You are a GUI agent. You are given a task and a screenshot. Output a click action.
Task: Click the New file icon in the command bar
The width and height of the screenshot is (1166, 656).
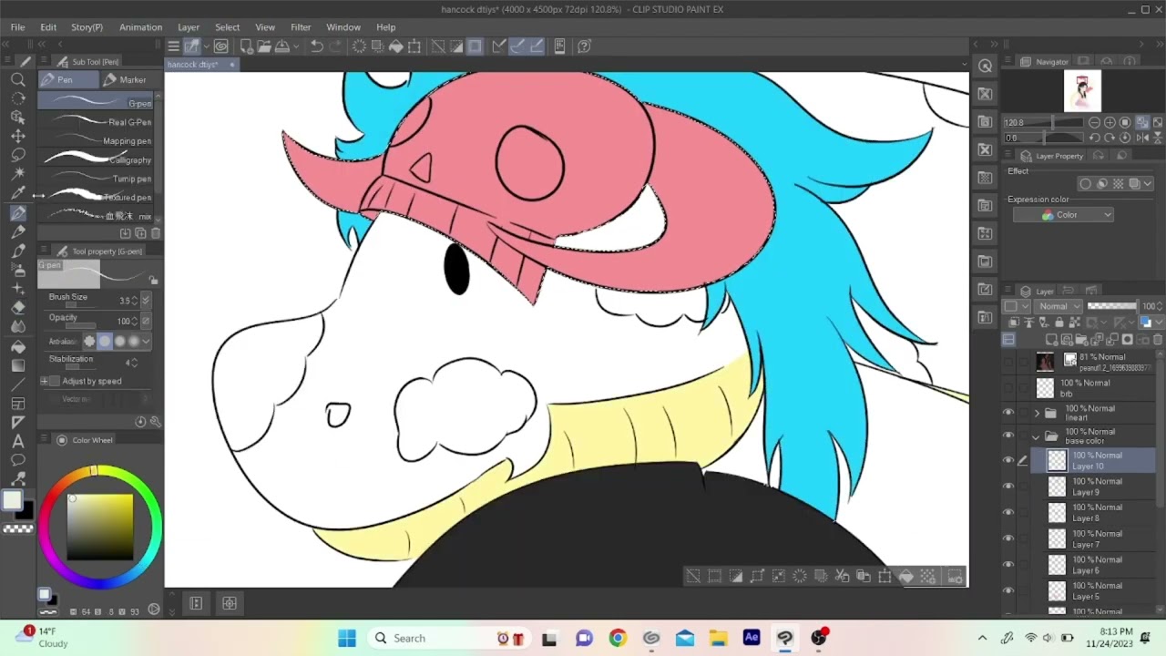point(246,46)
